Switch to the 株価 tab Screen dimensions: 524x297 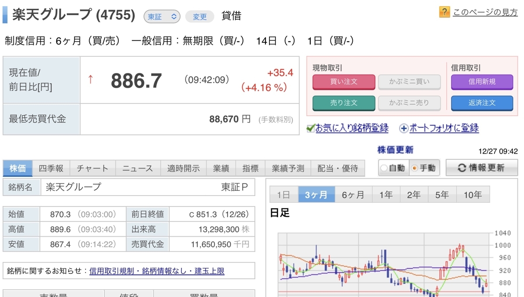coord(18,168)
